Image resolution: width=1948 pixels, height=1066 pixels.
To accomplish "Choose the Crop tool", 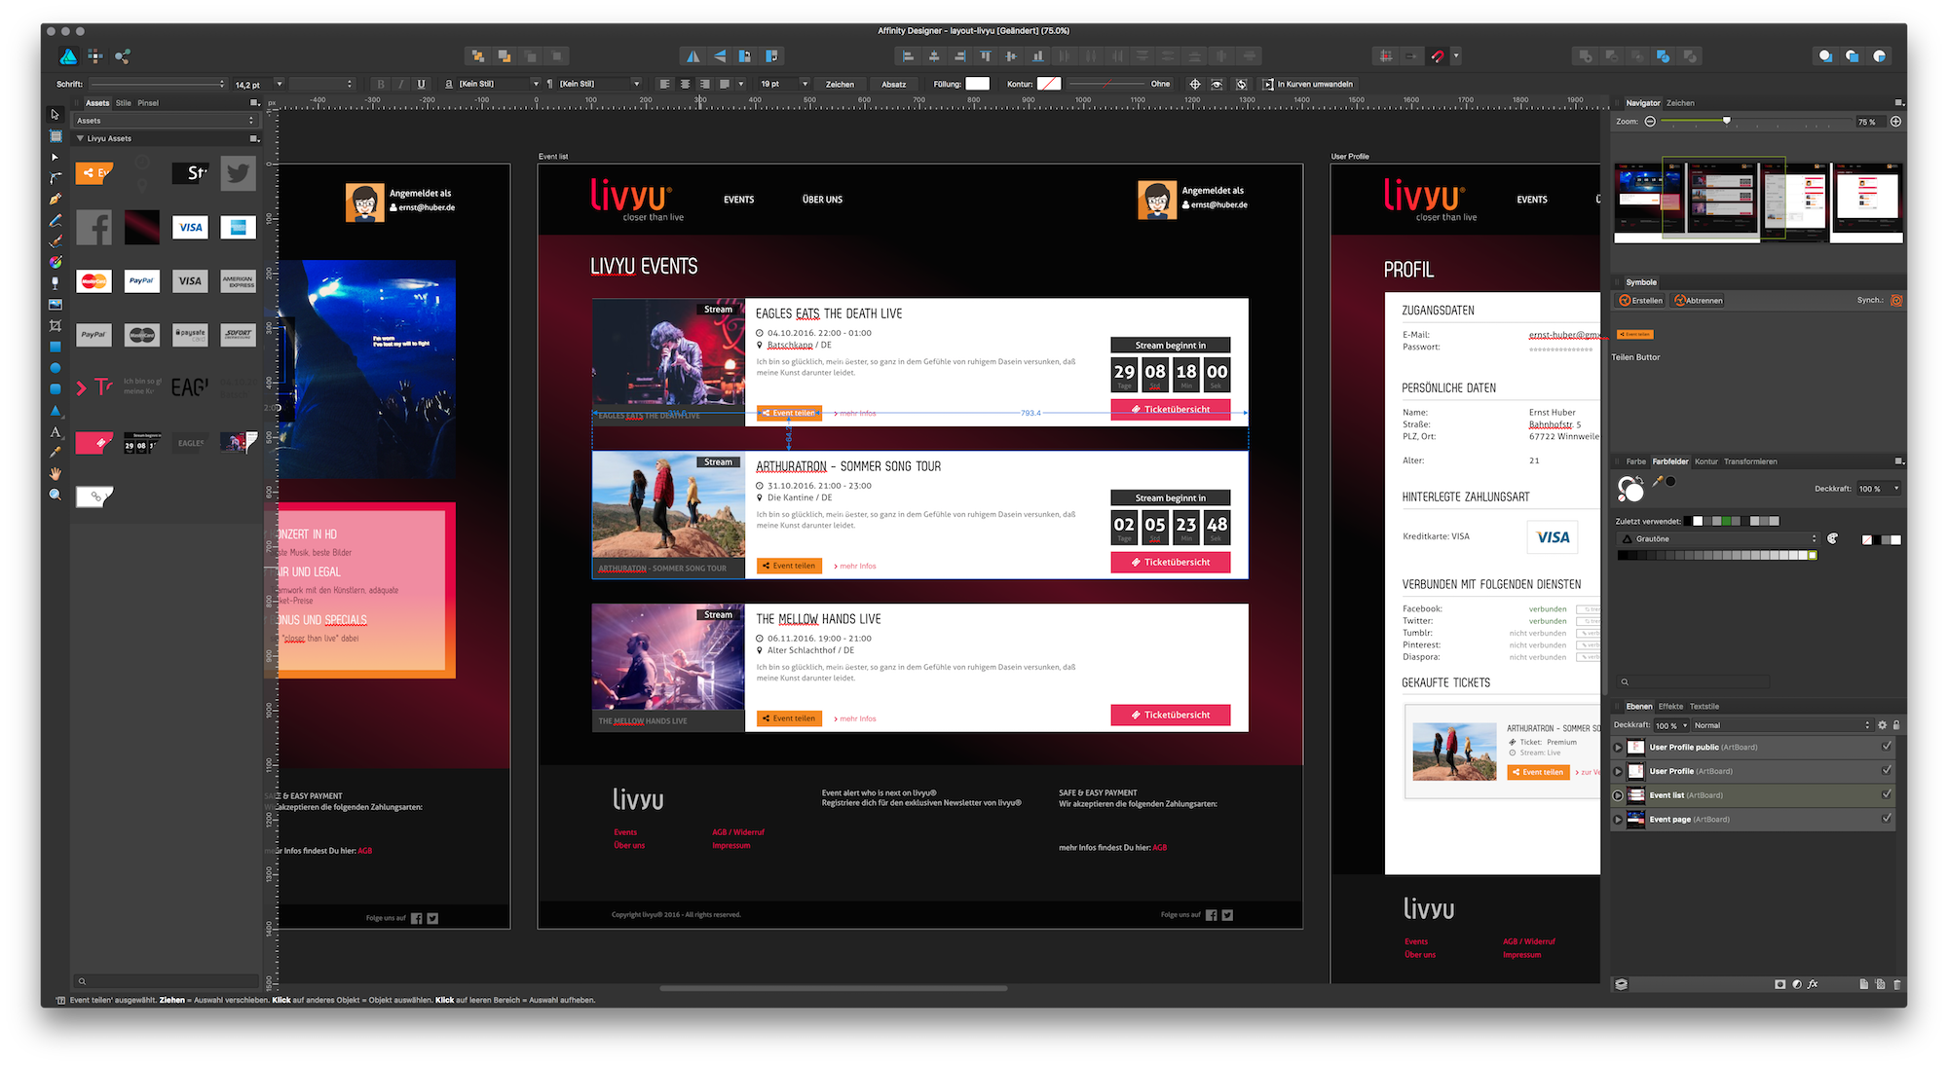I will click(56, 325).
